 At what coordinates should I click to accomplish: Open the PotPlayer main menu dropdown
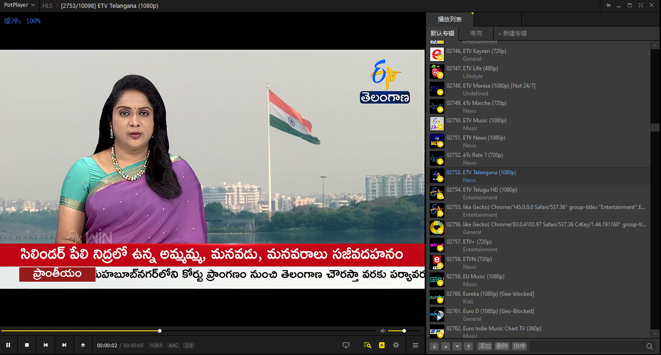19,5
